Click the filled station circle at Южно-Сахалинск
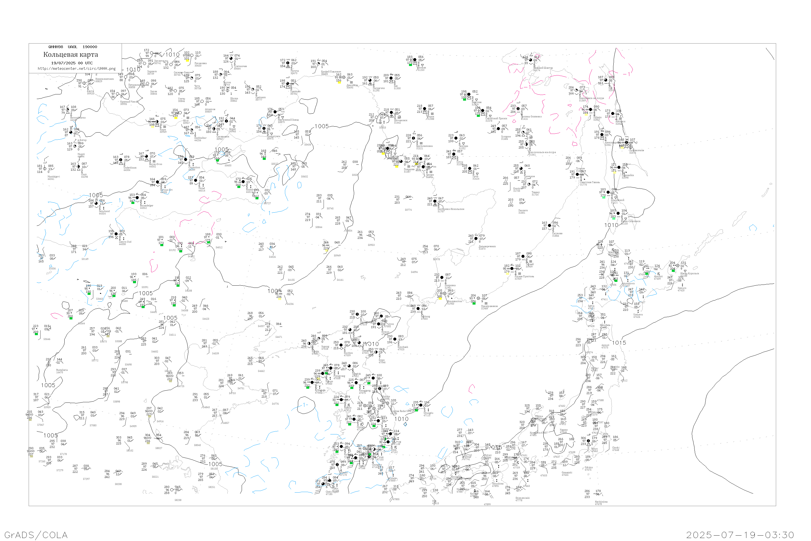The height and width of the screenshot is (541, 811). pyautogui.click(x=618, y=213)
